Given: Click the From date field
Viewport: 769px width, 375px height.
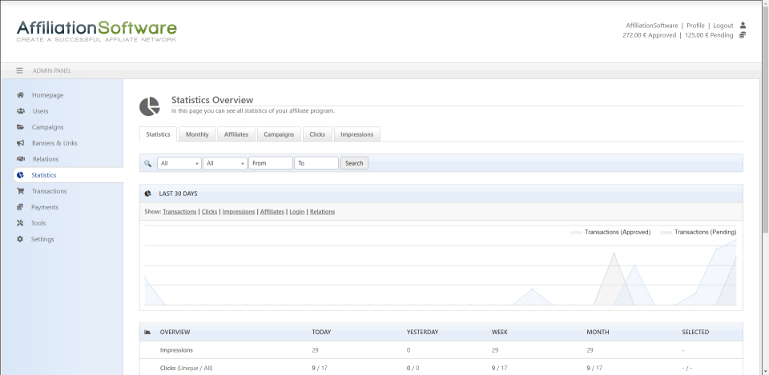Looking at the screenshot, I should point(271,163).
